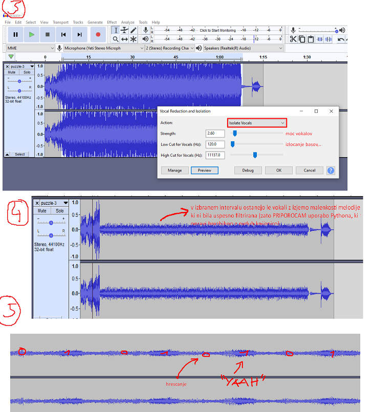The width and height of the screenshot is (372, 412).
Task: Click Skip to End button
Action: [79, 34]
